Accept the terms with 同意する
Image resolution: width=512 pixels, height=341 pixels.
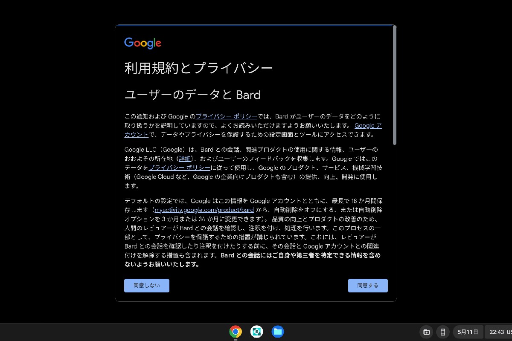tap(368, 286)
